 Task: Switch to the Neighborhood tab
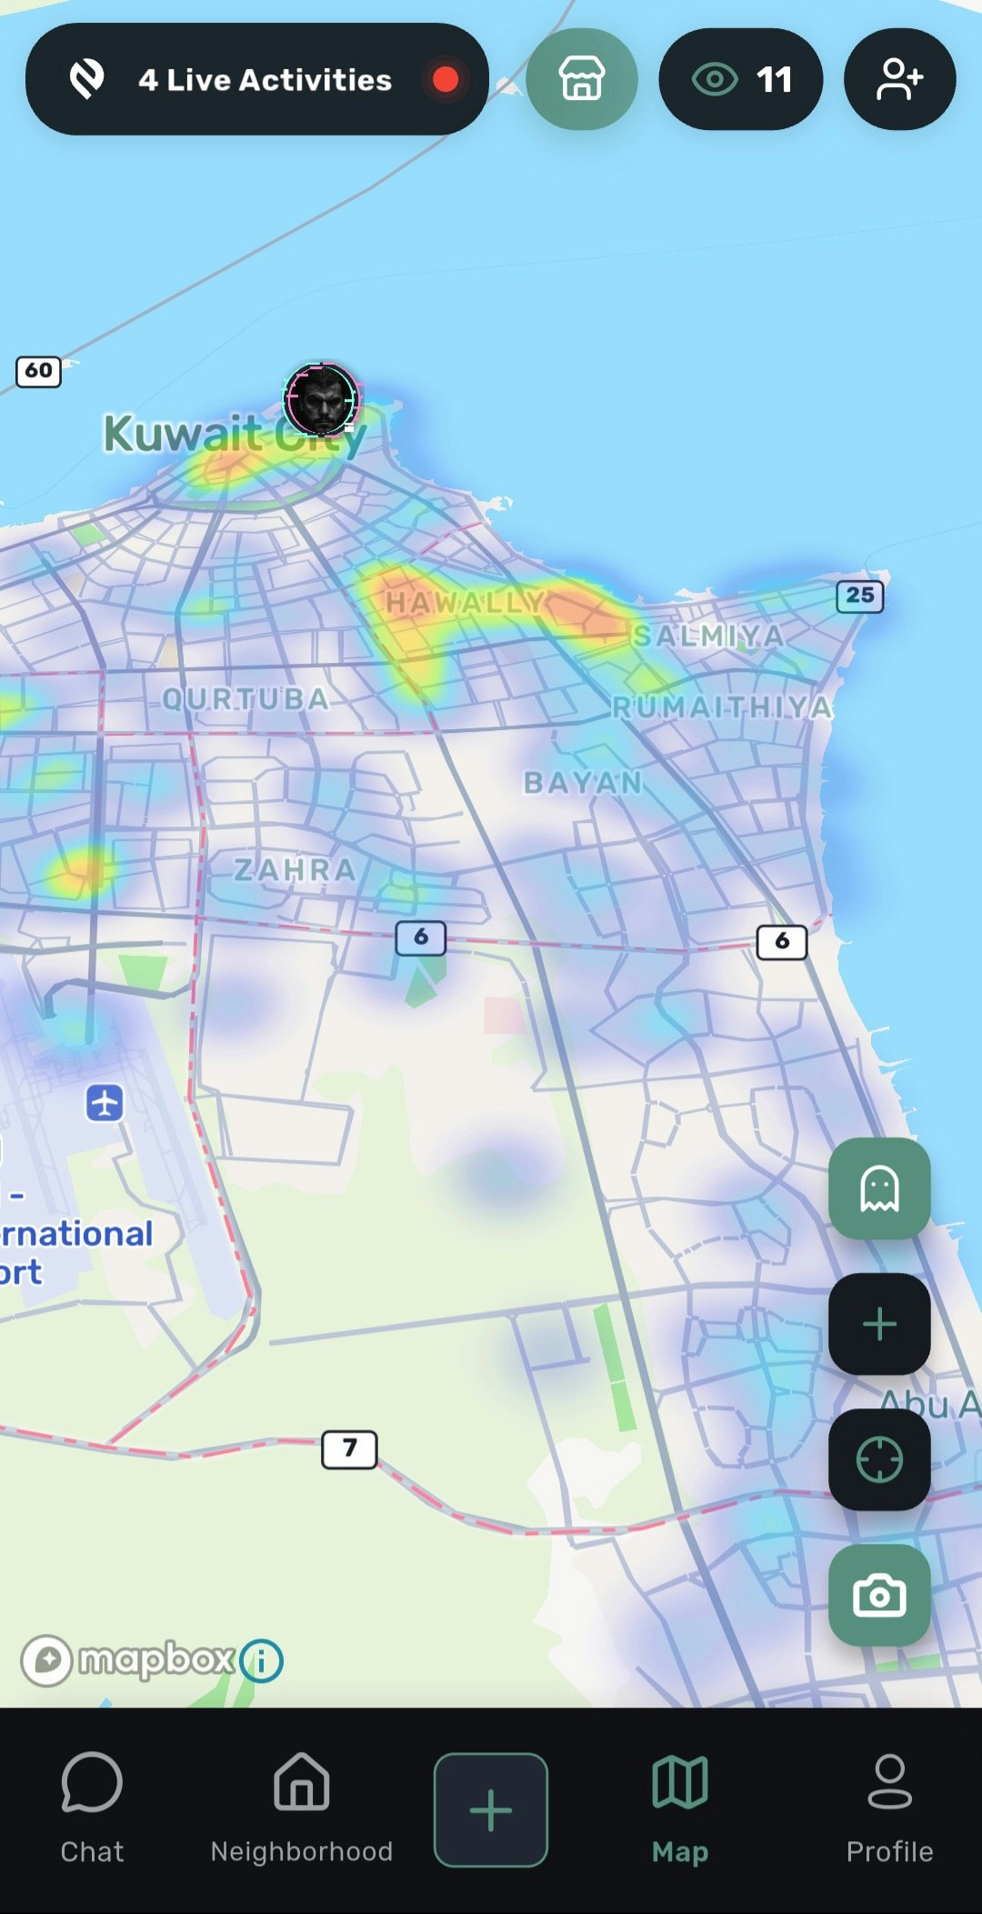pos(302,1809)
